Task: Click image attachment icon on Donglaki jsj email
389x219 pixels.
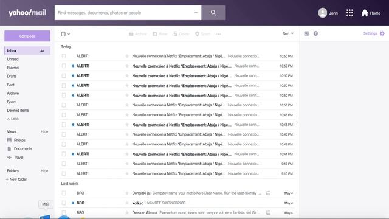Action: coord(268,193)
